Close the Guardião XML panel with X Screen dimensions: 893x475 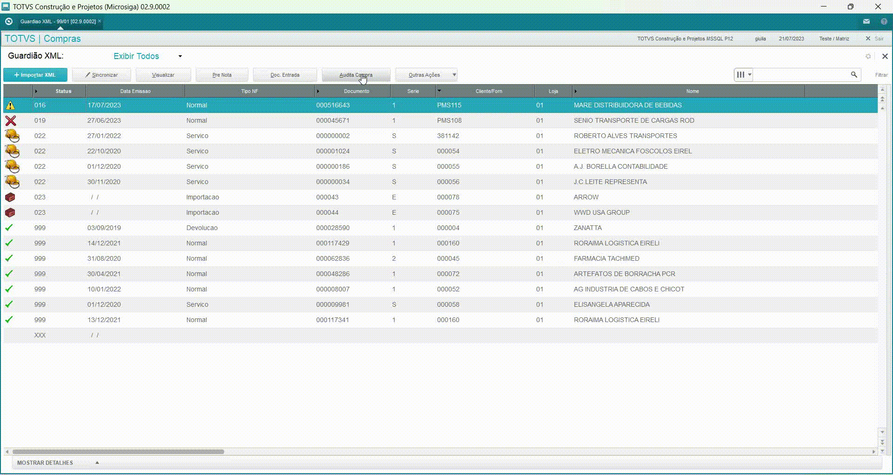[x=885, y=56]
